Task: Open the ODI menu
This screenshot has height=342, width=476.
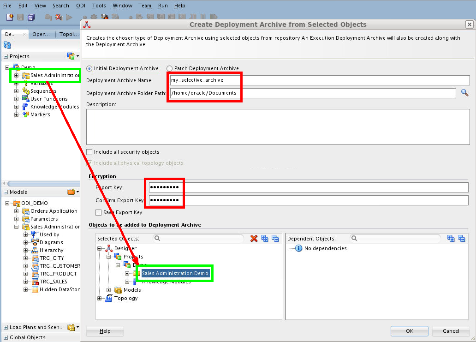Action: coord(80,6)
